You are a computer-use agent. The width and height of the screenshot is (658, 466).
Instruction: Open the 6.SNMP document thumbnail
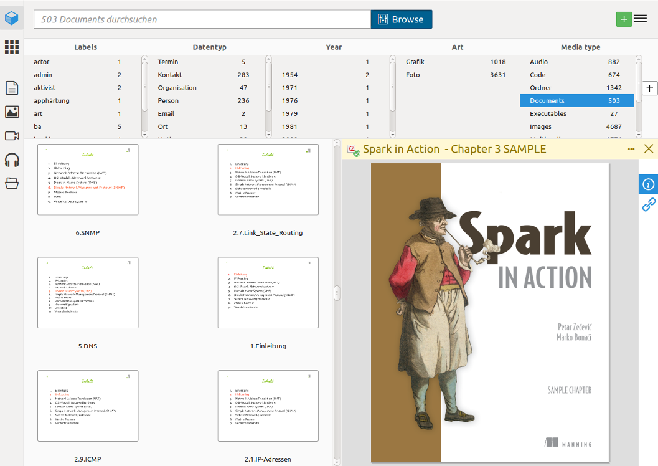pos(88,179)
